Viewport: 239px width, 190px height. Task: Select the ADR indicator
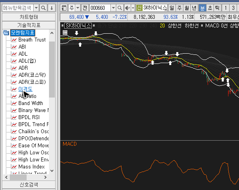23,68
